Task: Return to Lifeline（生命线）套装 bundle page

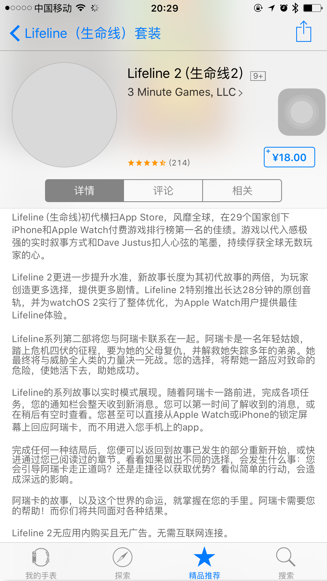Action: pyautogui.click(x=93, y=33)
